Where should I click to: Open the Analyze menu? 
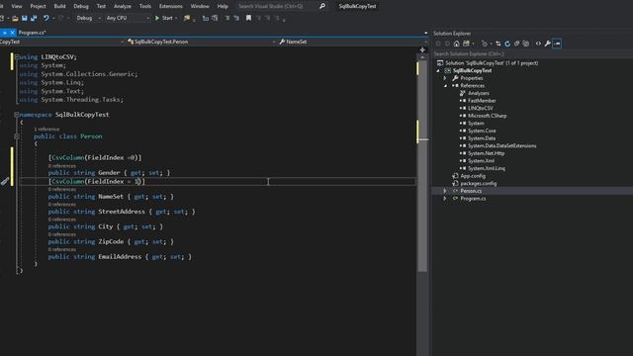click(123, 6)
